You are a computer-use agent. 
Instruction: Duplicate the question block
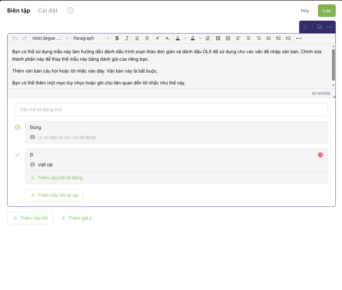(319, 27)
